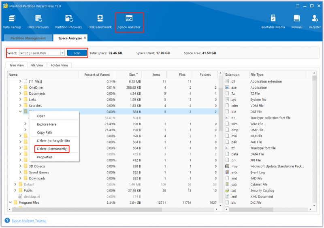Switch to File View tab
324x228 pixels.
point(37,65)
